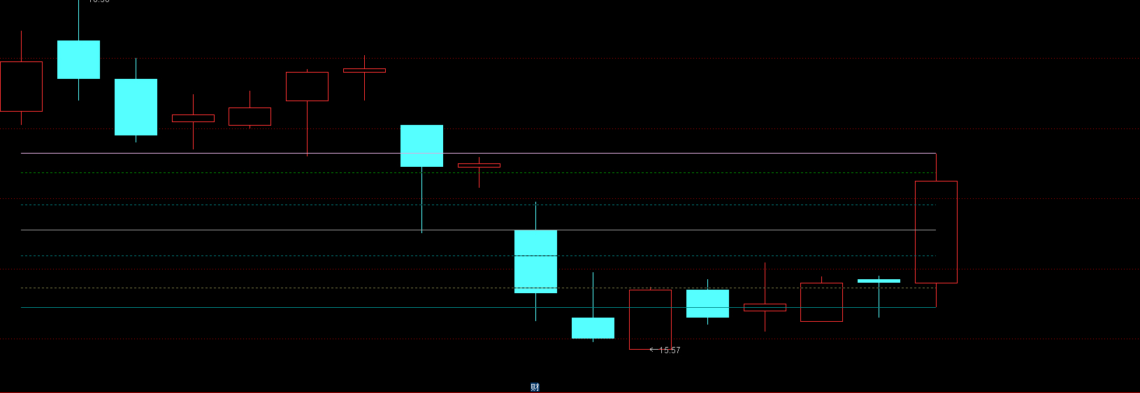Select the hollow candle with long lower wick
The height and width of the screenshot is (393, 1140).
[x=307, y=87]
